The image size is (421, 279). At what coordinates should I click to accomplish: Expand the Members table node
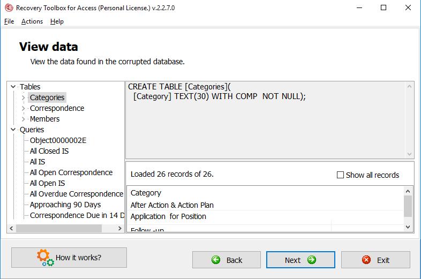click(24, 119)
